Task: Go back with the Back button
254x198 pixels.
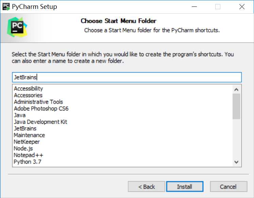Action: tap(147, 187)
